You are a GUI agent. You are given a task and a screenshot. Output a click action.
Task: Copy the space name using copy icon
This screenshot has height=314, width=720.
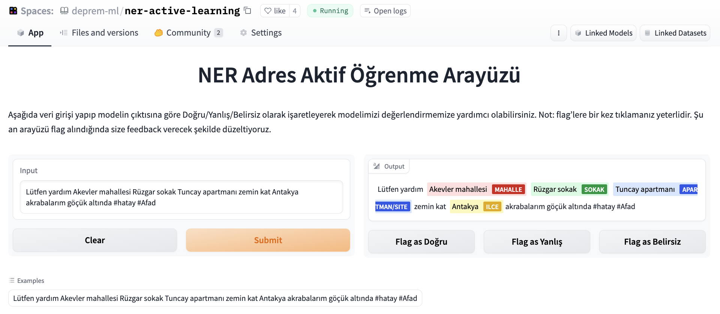247,10
